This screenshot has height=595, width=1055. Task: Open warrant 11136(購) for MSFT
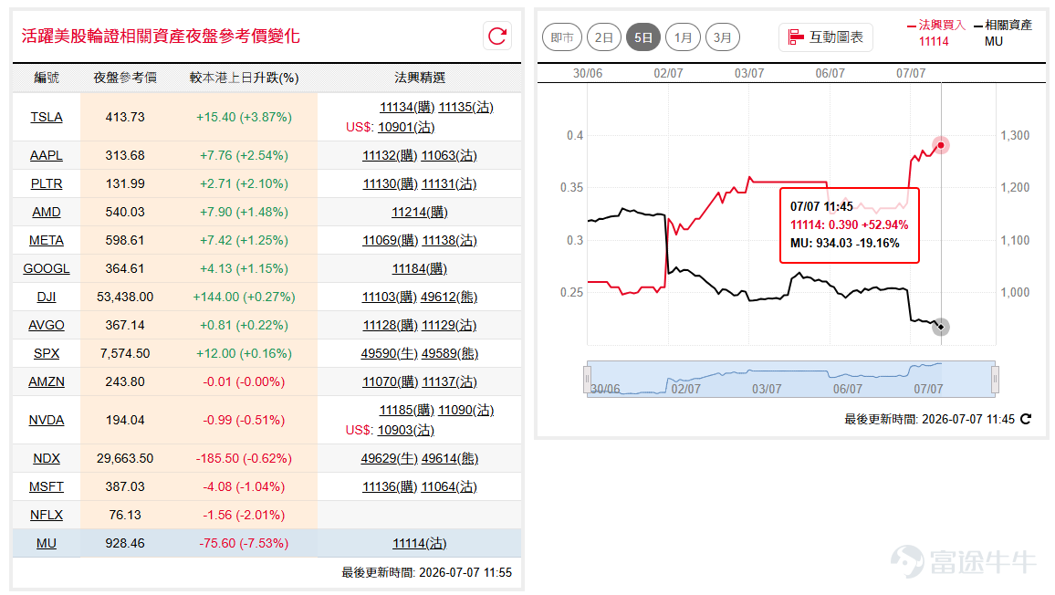tap(390, 486)
